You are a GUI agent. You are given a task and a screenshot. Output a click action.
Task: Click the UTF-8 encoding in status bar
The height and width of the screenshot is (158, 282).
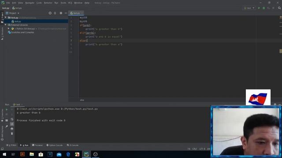pyautogui.click(x=202, y=149)
